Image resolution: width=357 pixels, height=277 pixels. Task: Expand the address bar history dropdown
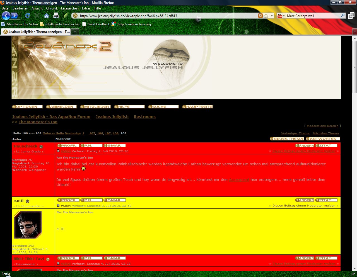[x=272, y=16]
